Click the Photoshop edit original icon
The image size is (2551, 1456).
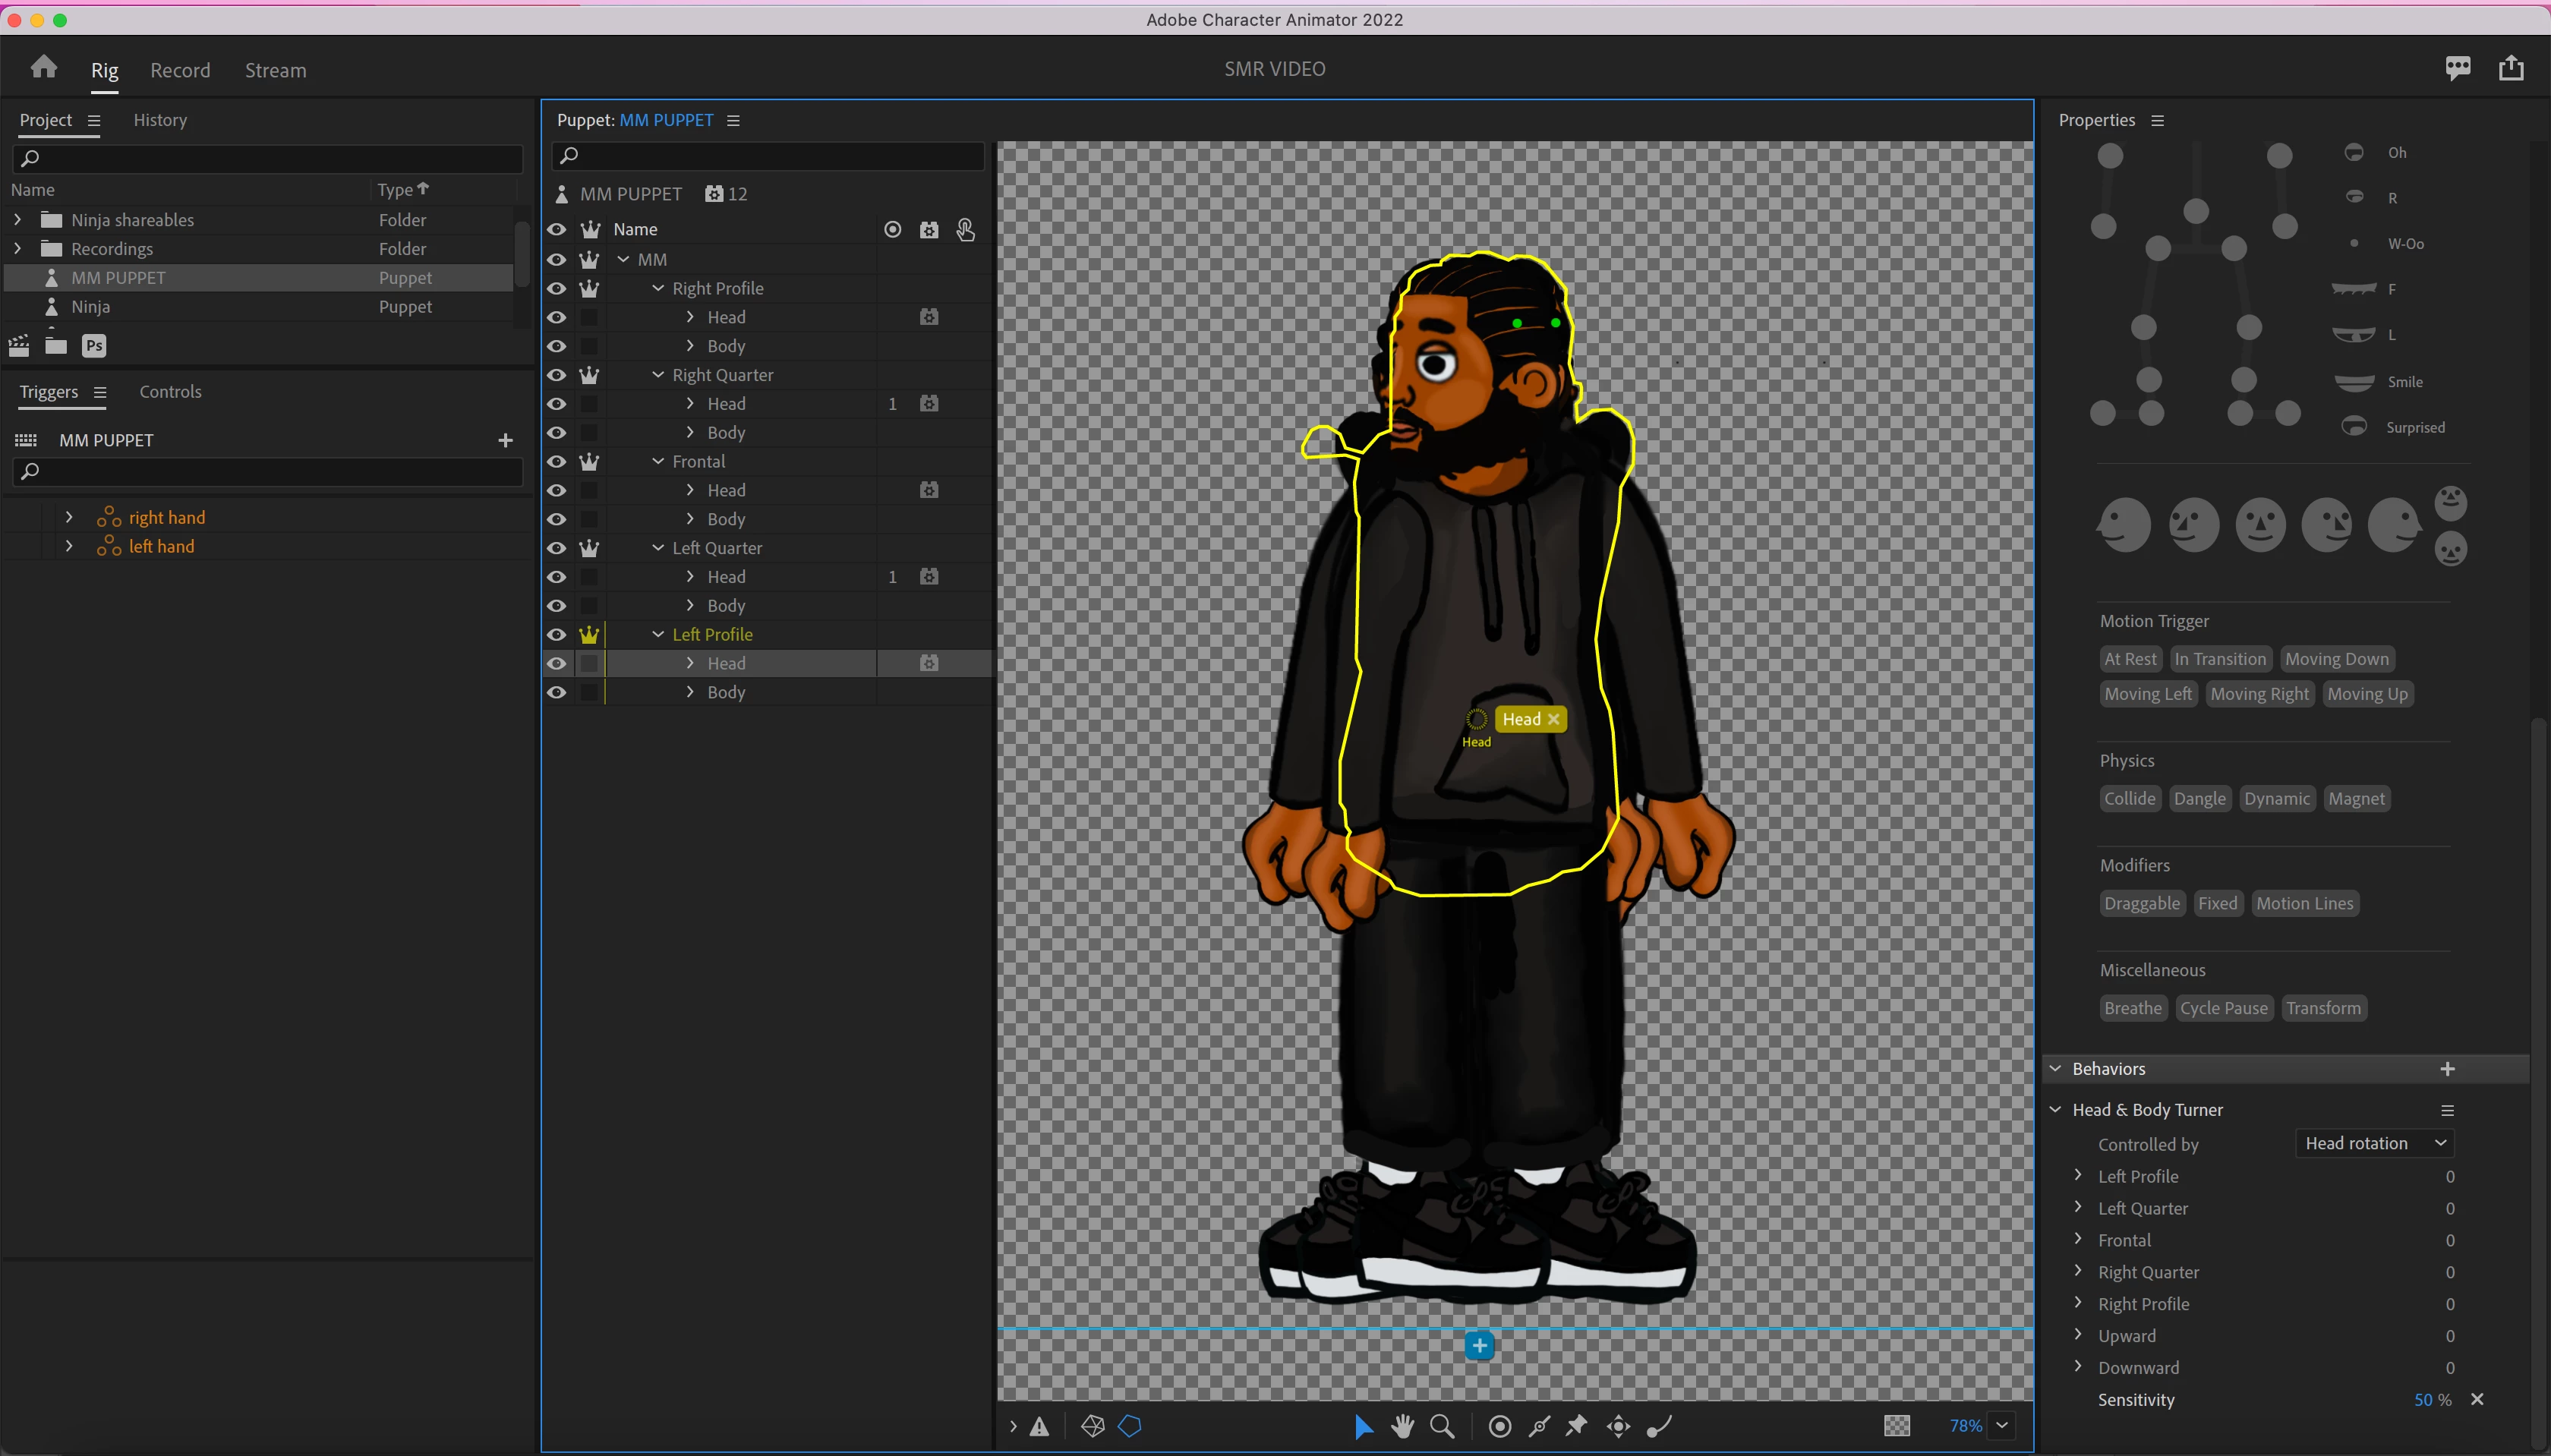(x=94, y=346)
